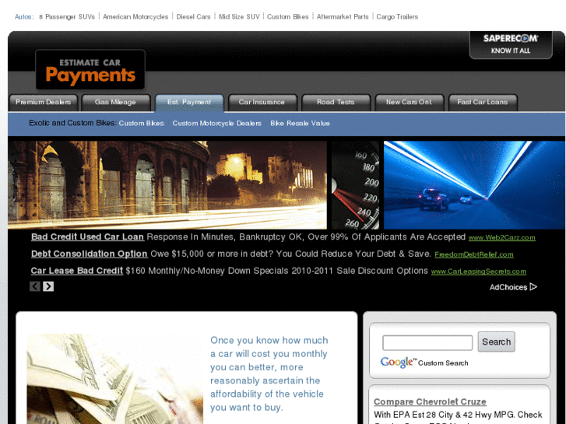Image resolution: width=566 pixels, height=424 pixels.
Task: Click the AdChoices text label
Action: click(x=508, y=287)
